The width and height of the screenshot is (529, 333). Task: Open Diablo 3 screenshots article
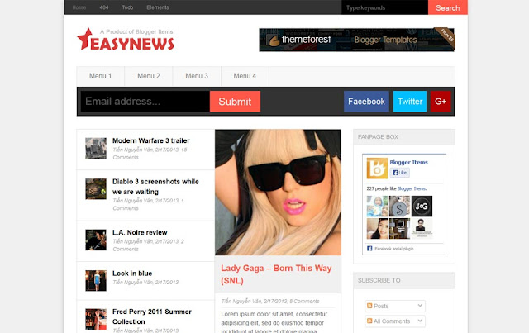155,187
